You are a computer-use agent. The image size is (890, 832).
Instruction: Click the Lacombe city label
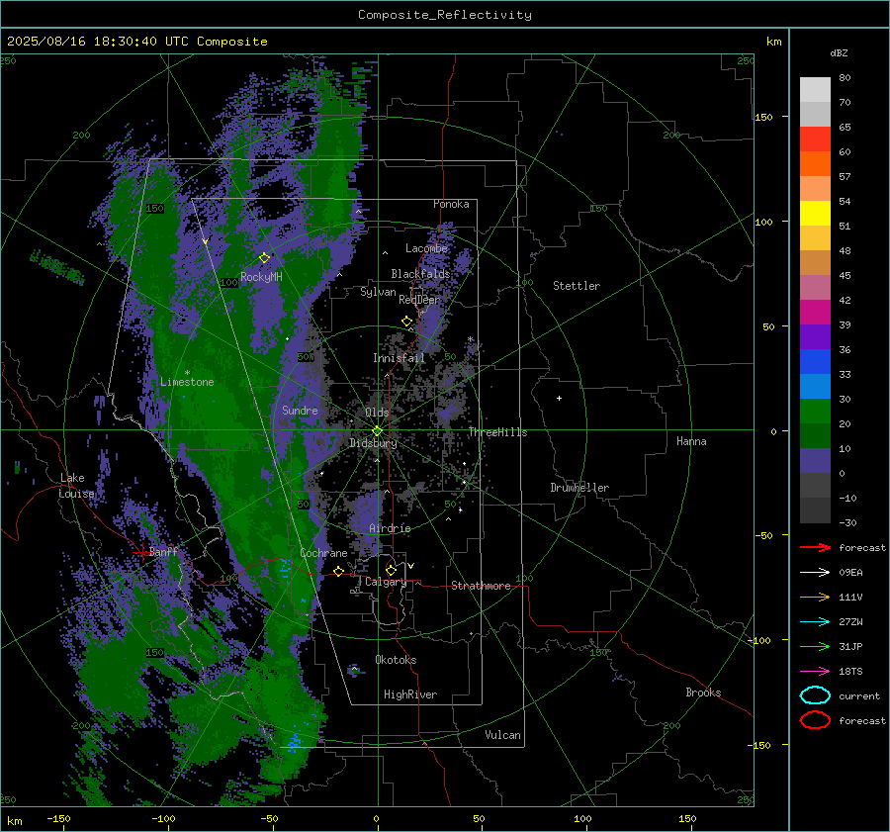click(x=426, y=248)
